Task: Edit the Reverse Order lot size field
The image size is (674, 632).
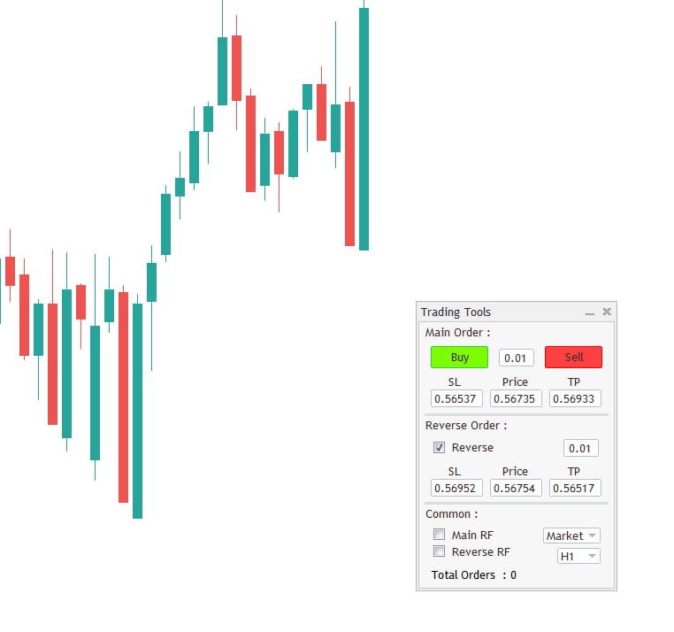Action: (x=580, y=449)
